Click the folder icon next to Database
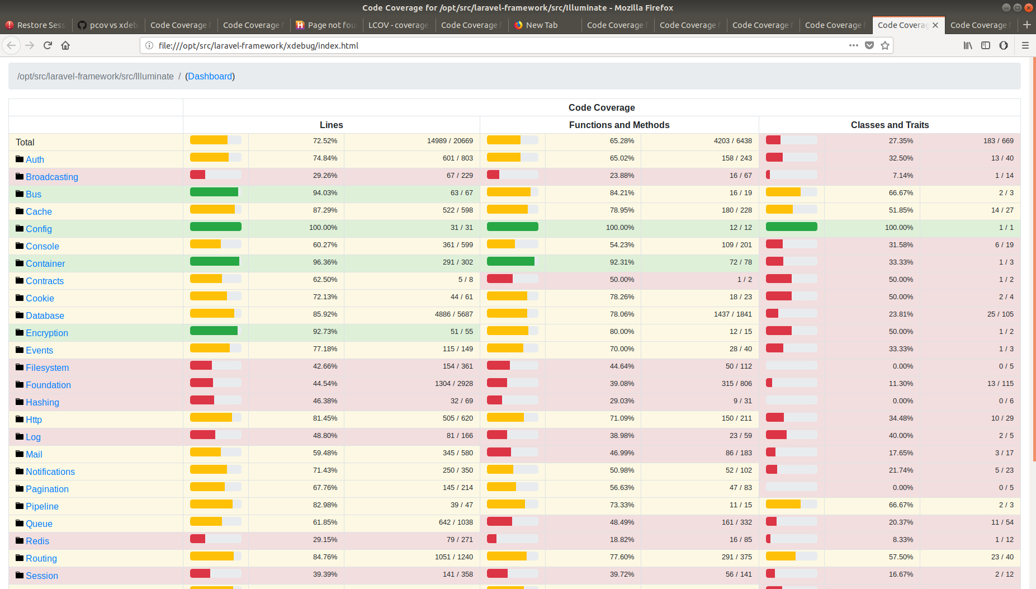The height and width of the screenshot is (589, 1036). click(x=20, y=315)
